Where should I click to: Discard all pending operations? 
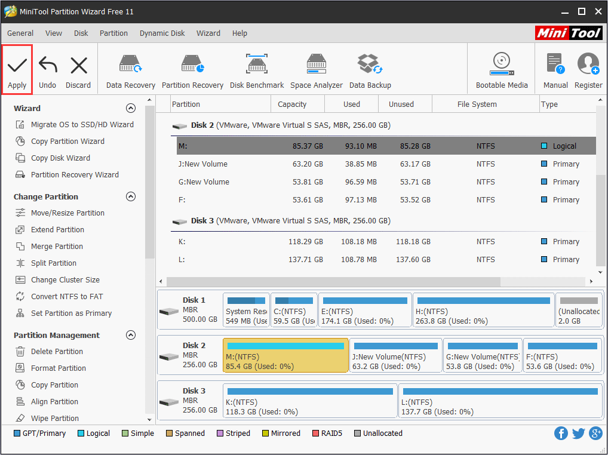click(78, 72)
